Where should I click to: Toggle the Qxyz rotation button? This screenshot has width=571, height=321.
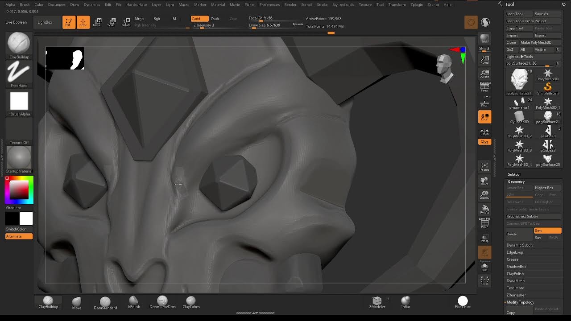coord(484,142)
